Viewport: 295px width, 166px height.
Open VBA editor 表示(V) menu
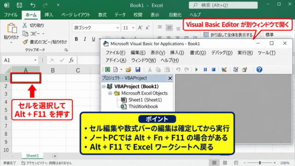[x=158, y=53]
